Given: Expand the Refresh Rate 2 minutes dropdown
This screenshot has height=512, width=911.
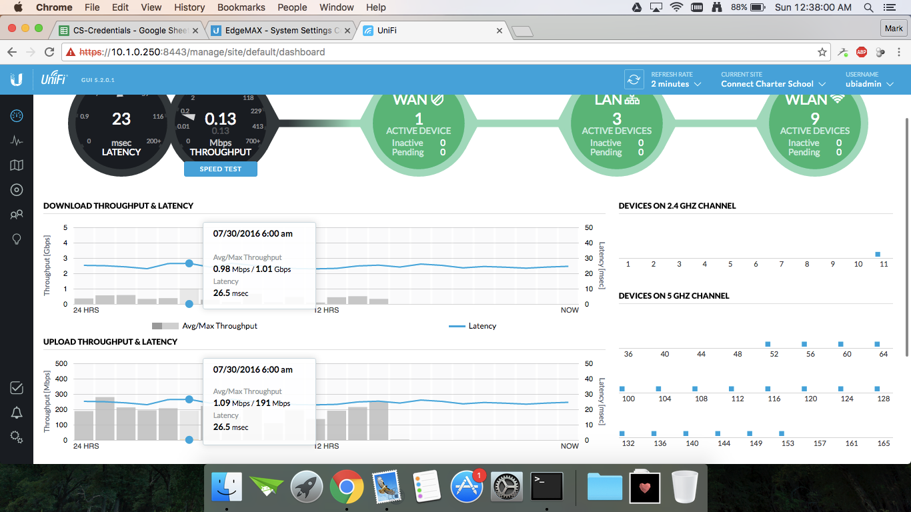Looking at the screenshot, I should coord(676,84).
